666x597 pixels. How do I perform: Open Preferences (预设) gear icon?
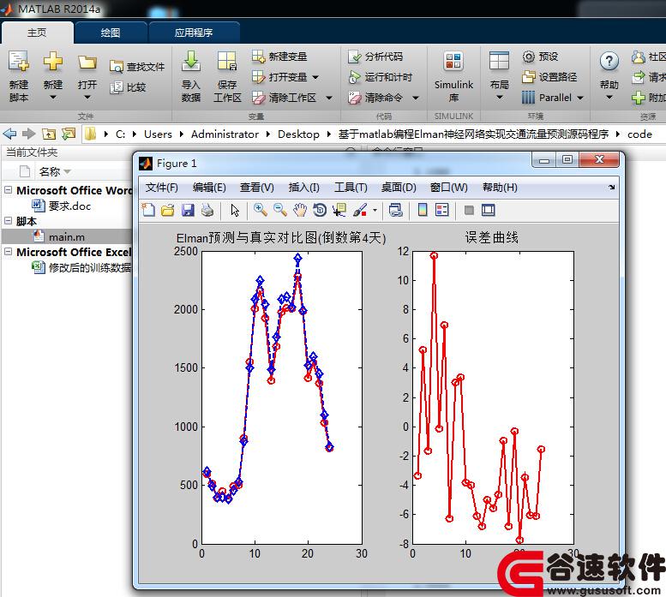528,57
